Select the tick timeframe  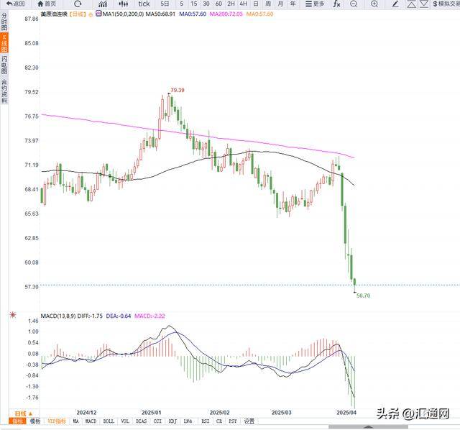[x=144, y=4]
